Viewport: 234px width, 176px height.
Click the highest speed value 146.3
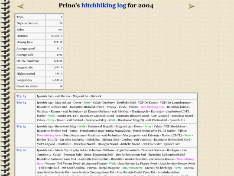[x=58, y=74]
